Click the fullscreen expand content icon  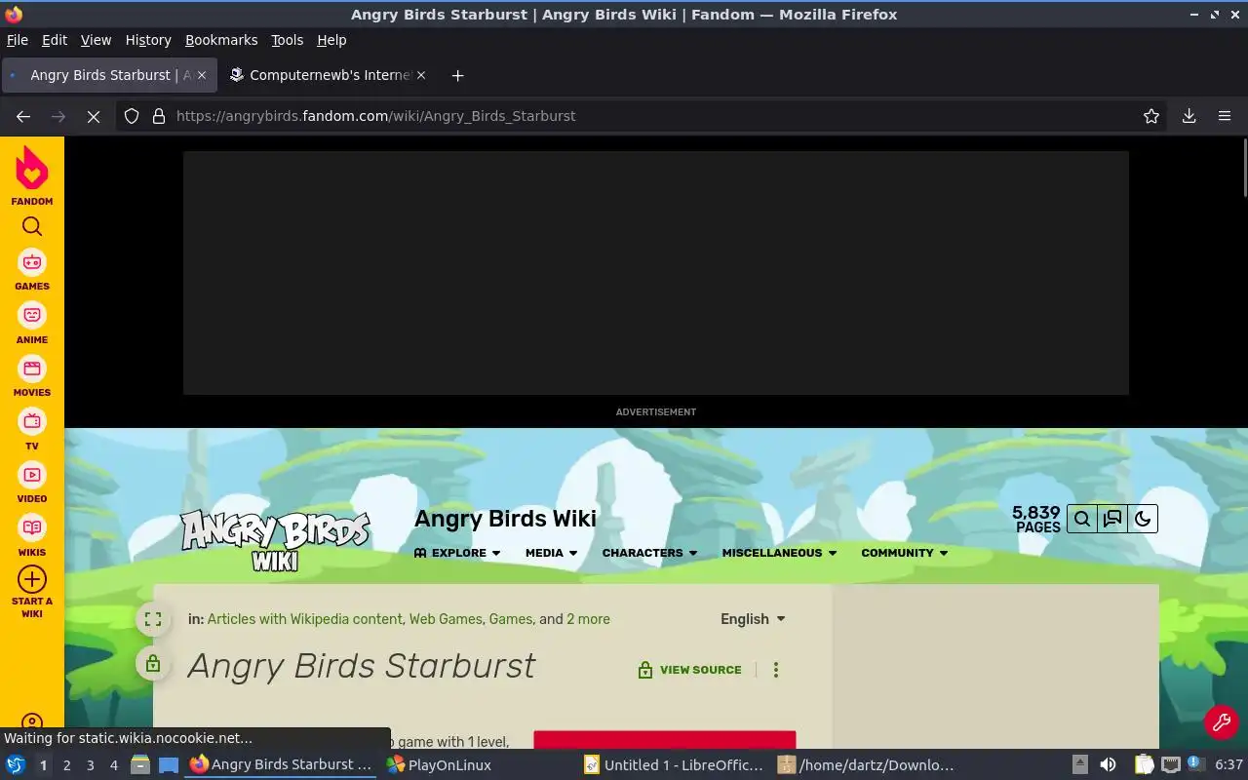point(153,619)
